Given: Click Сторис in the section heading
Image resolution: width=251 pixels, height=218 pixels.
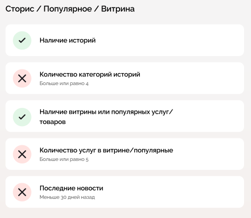Looking at the screenshot, I should (20, 9).
